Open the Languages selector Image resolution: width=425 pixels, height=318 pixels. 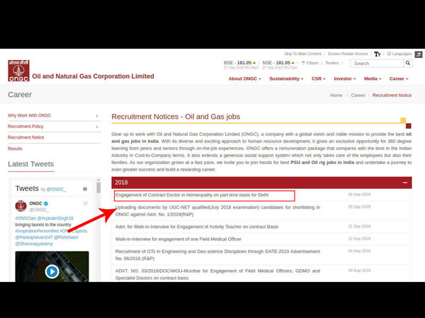pos(399,54)
